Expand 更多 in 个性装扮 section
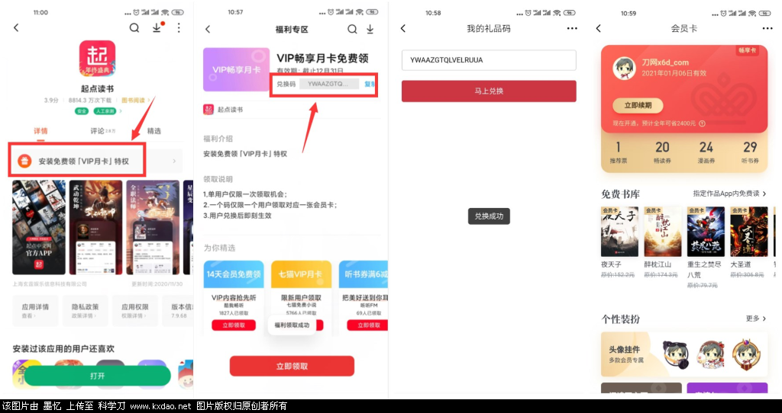This screenshot has width=782, height=413. tap(756, 319)
